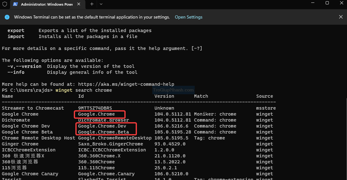Close the Windows Terminal window
This screenshot has height=180, width=347.
click(x=341, y=3)
